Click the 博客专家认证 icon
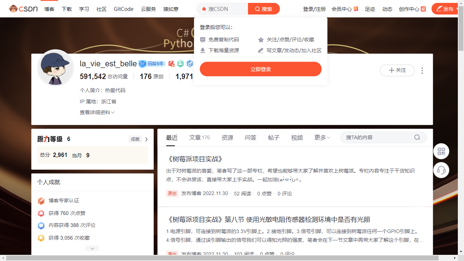Viewport: 464px width, 261px height. [41, 201]
